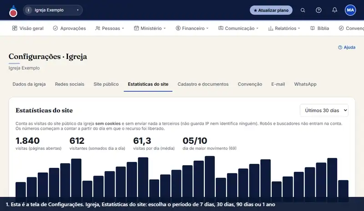Switch to Cadastro e documentos tab
Image resolution: width=364 pixels, height=211 pixels.
203,84
